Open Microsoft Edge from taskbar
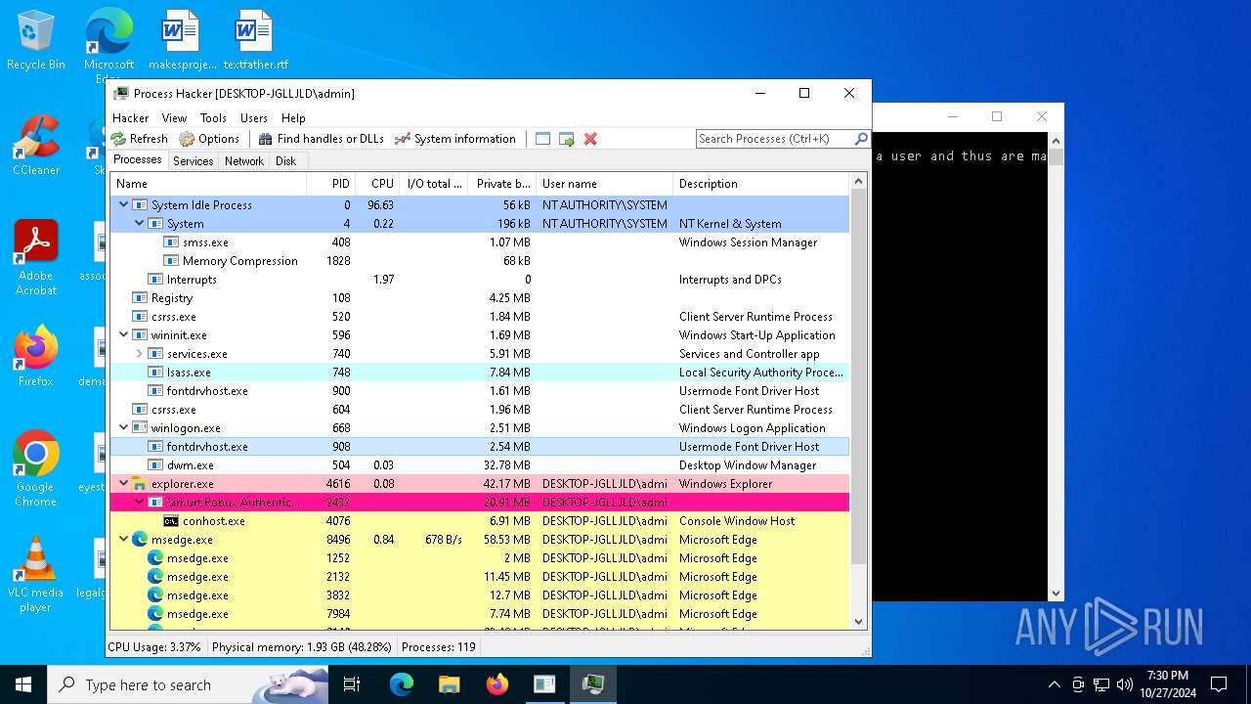Screen dimensions: 1251x704 [402, 684]
